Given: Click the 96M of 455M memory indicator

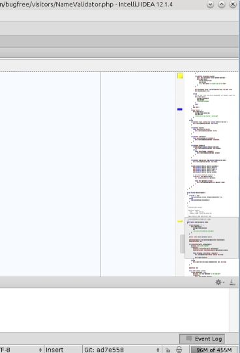Looking at the screenshot, I should pyautogui.click(x=214, y=350).
